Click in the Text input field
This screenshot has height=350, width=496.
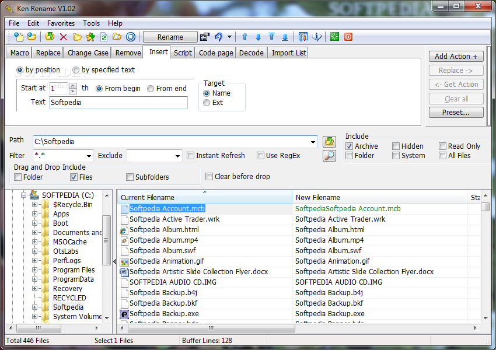118,103
